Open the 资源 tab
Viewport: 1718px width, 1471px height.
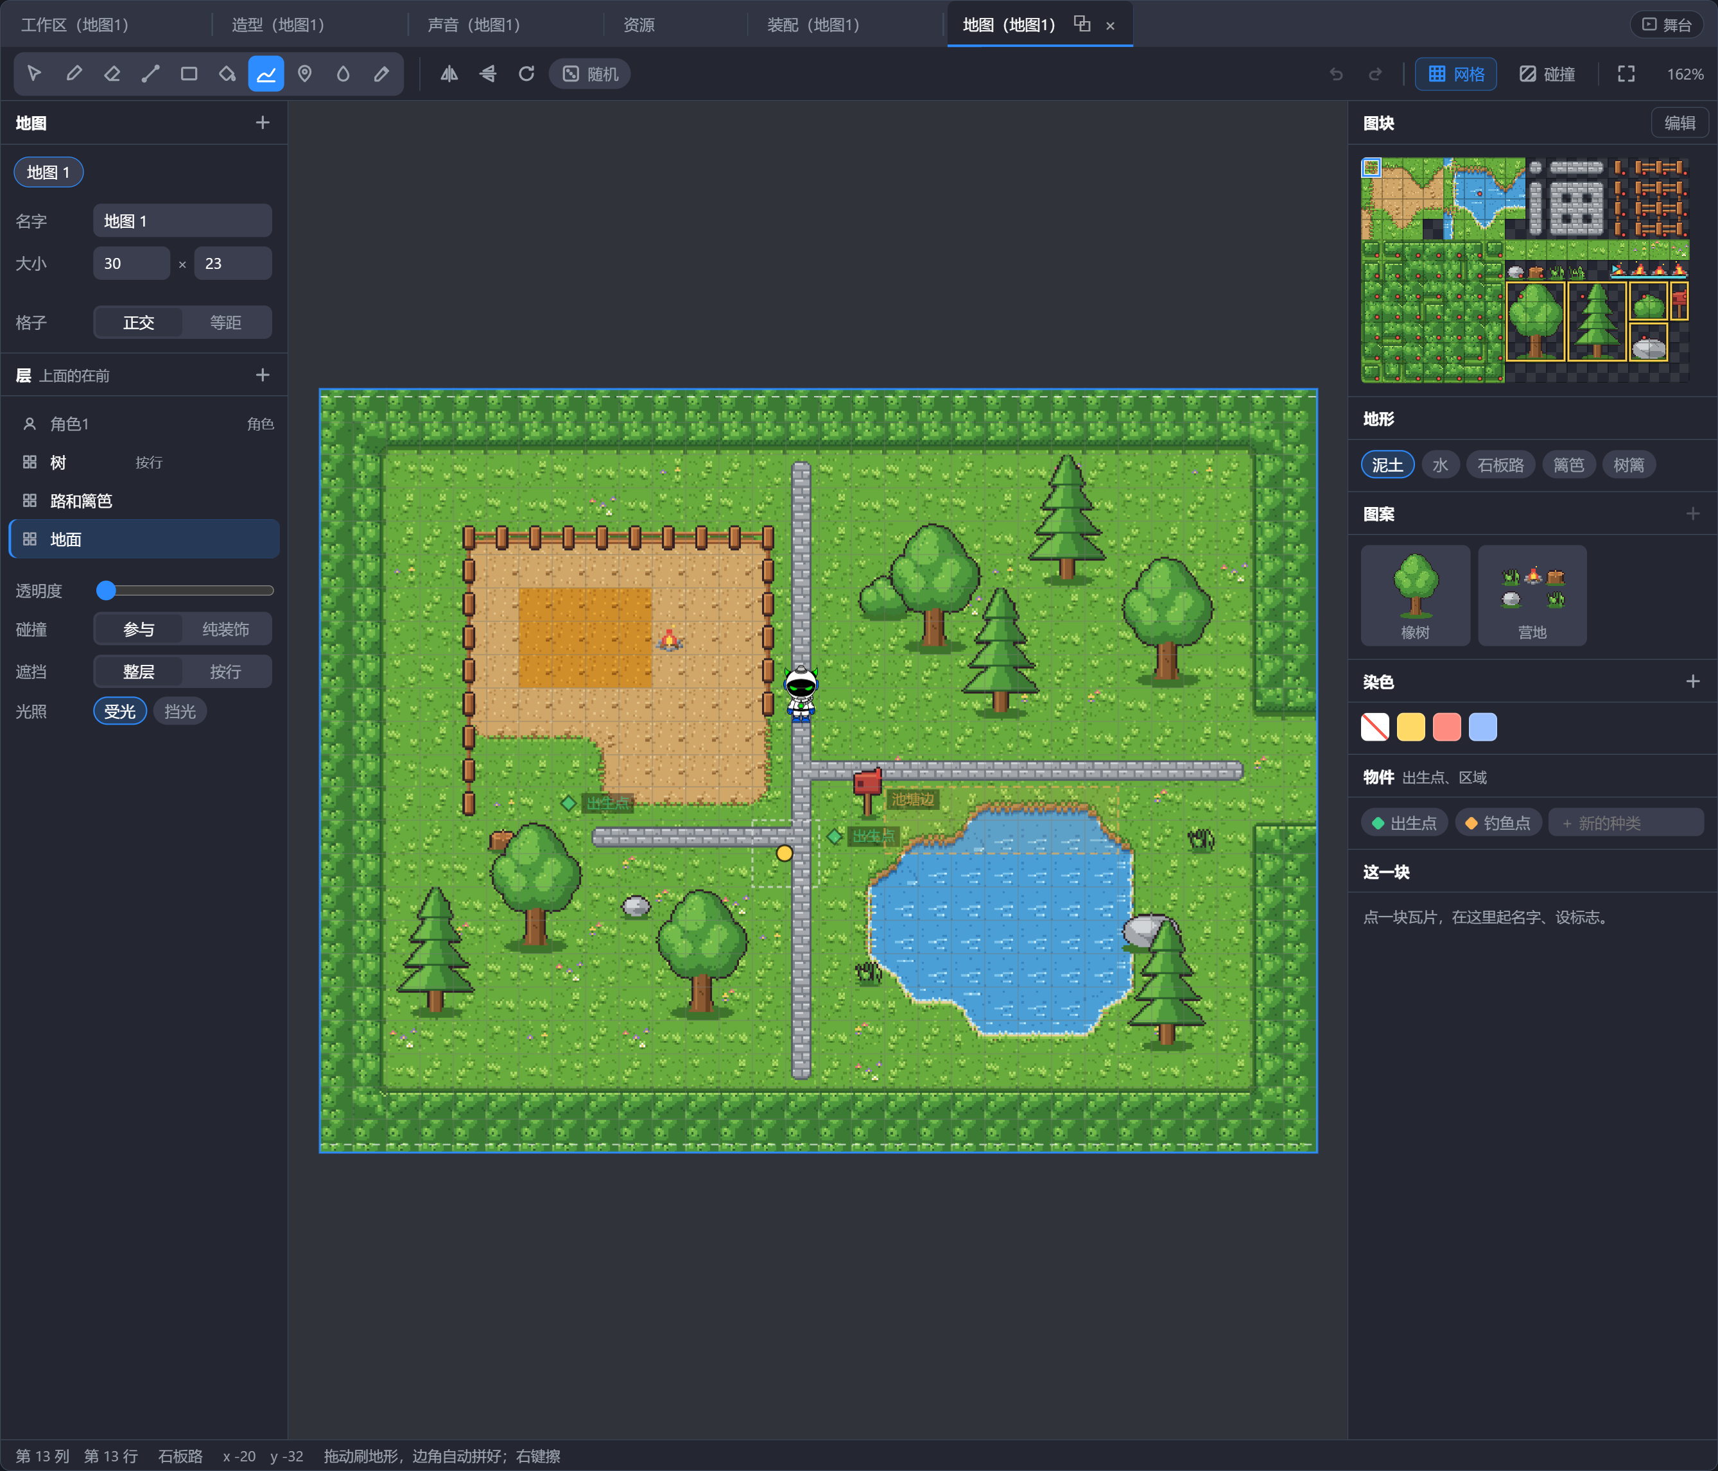[639, 25]
